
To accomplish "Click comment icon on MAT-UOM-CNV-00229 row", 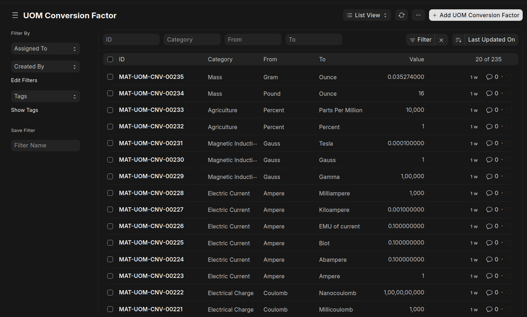I will [489, 176].
